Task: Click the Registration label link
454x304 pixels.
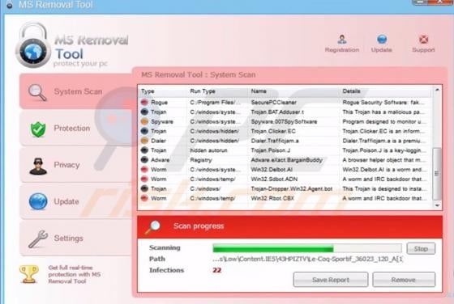Action: (342, 49)
